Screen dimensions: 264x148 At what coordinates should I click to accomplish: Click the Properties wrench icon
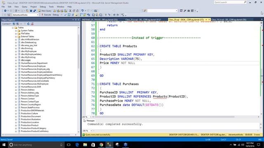click(x=185, y=11)
